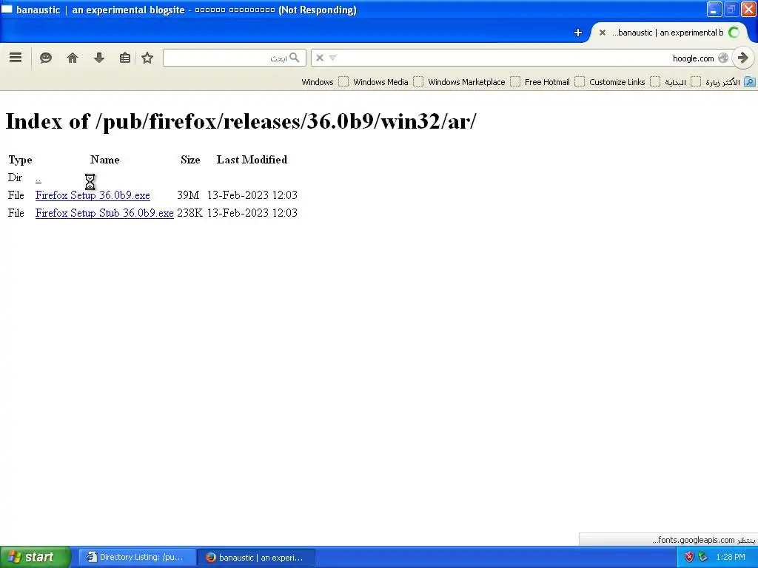Click the address bar showing hoogle.com

(521, 58)
